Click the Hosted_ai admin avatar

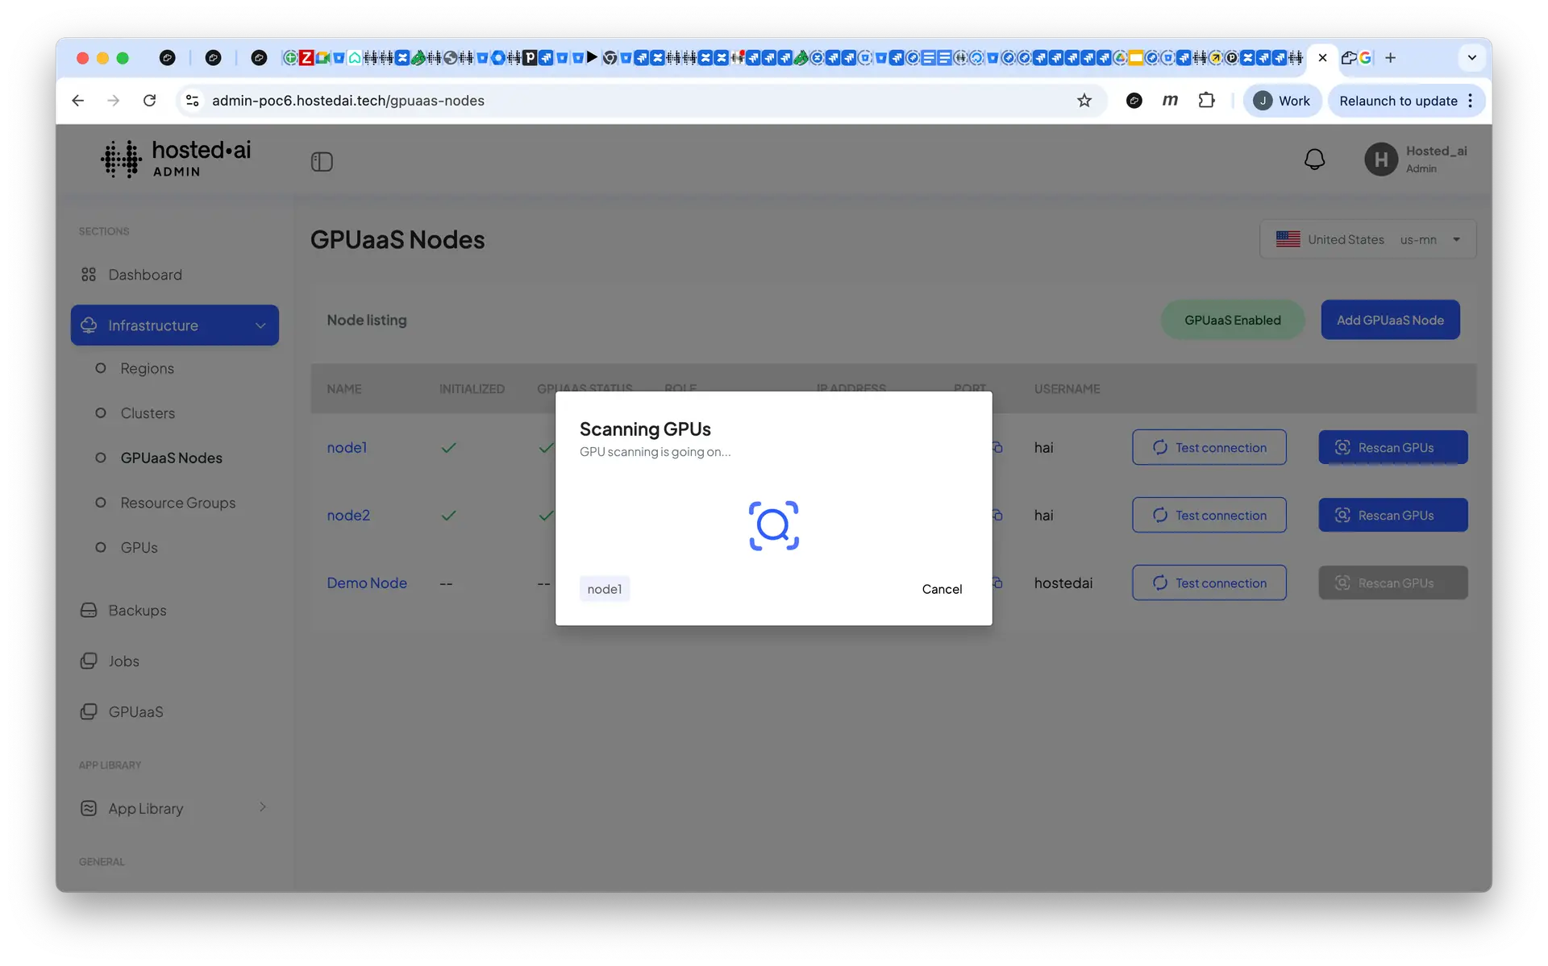coord(1380,159)
